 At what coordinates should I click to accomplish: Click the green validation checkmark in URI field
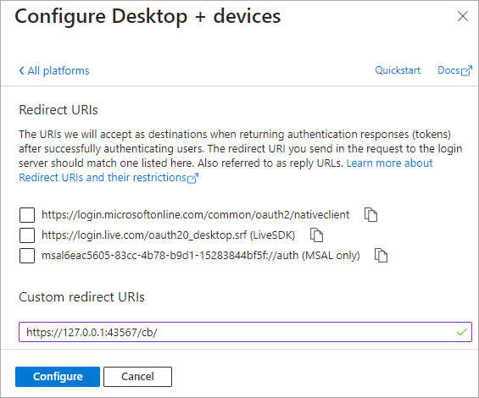461,332
